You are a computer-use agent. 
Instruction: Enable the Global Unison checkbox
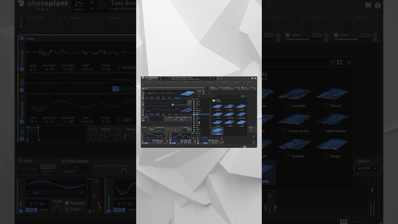[x=156, y=128]
